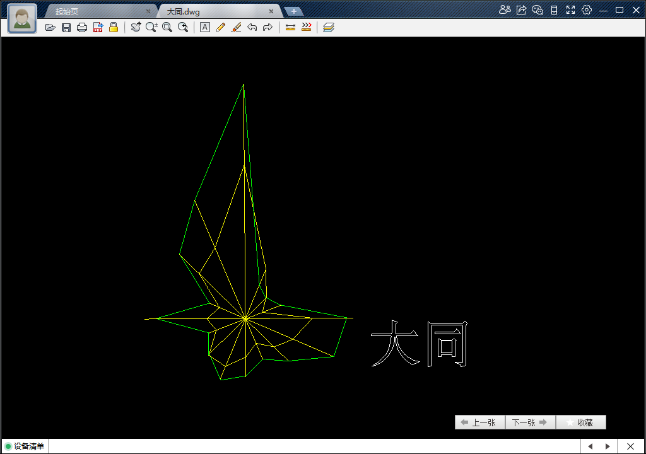Select the distance measure ruler tool
646x454 pixels.
(290, 27)
